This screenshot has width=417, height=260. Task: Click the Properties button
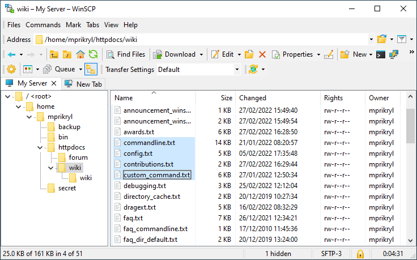tap(292, 54)
